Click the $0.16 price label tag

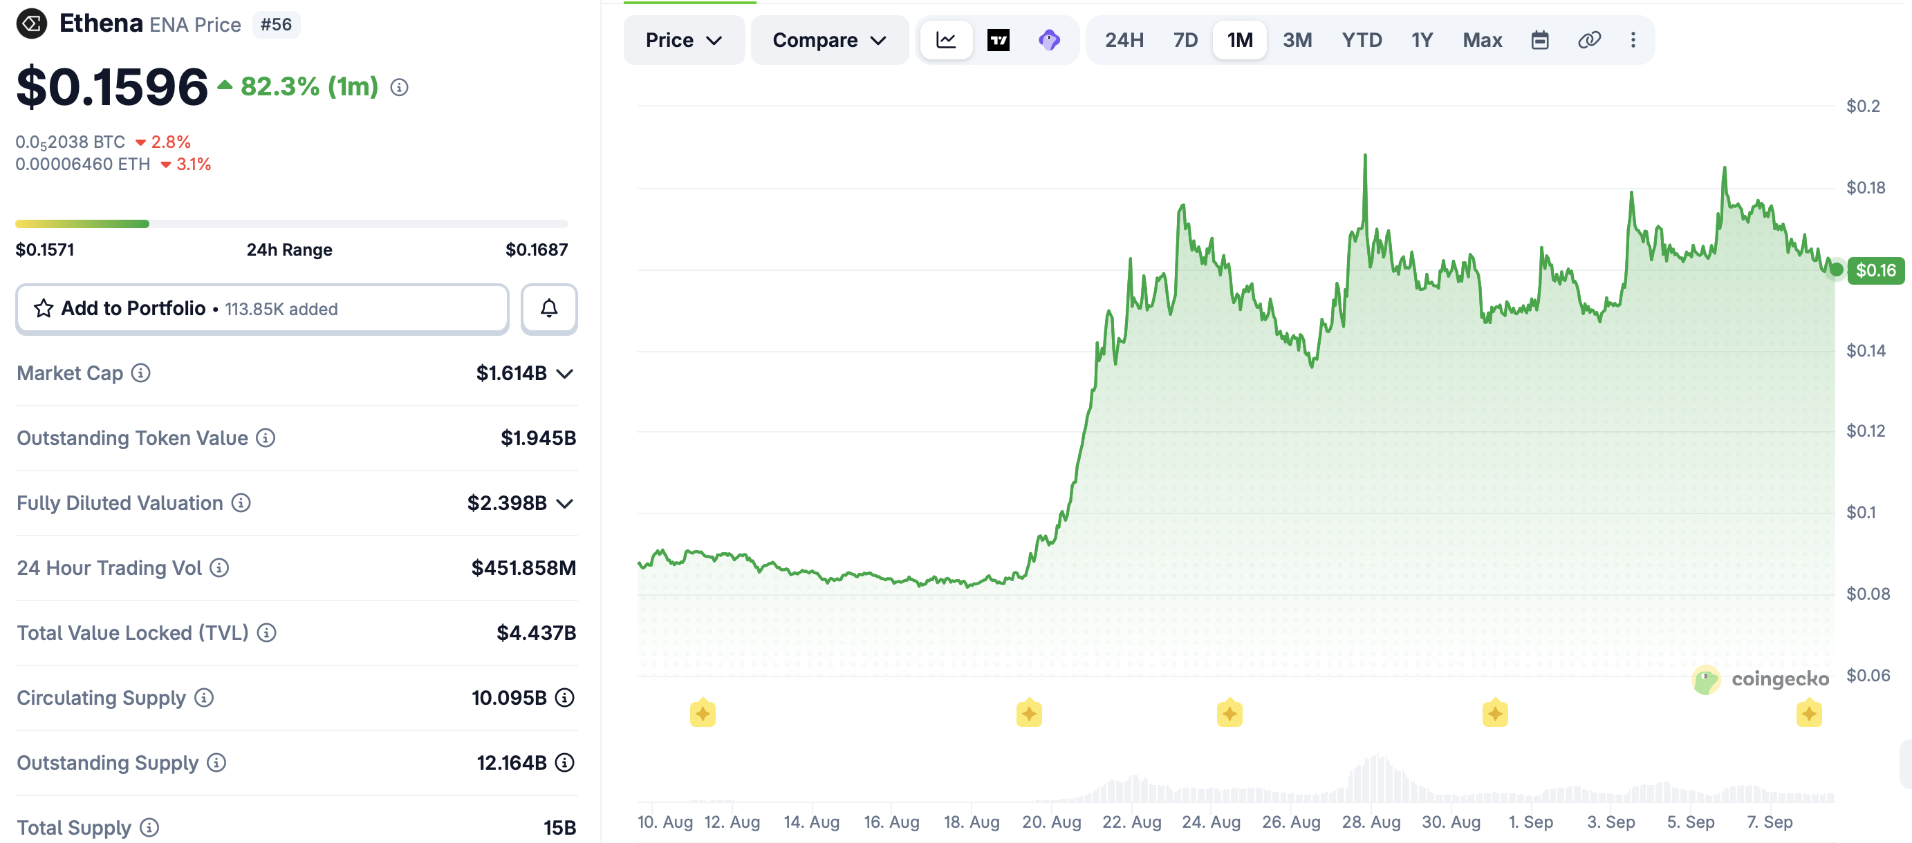pyautogui.click(x=1875, y=271)
